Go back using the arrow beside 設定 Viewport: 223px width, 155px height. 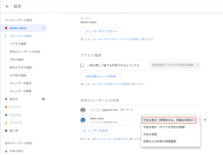tap(7, 6)
